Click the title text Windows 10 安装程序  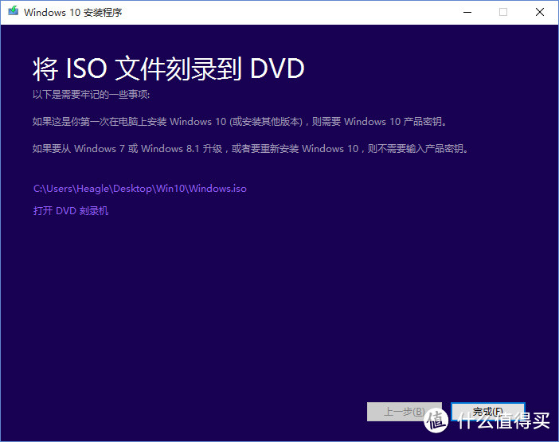coord(73,13)
